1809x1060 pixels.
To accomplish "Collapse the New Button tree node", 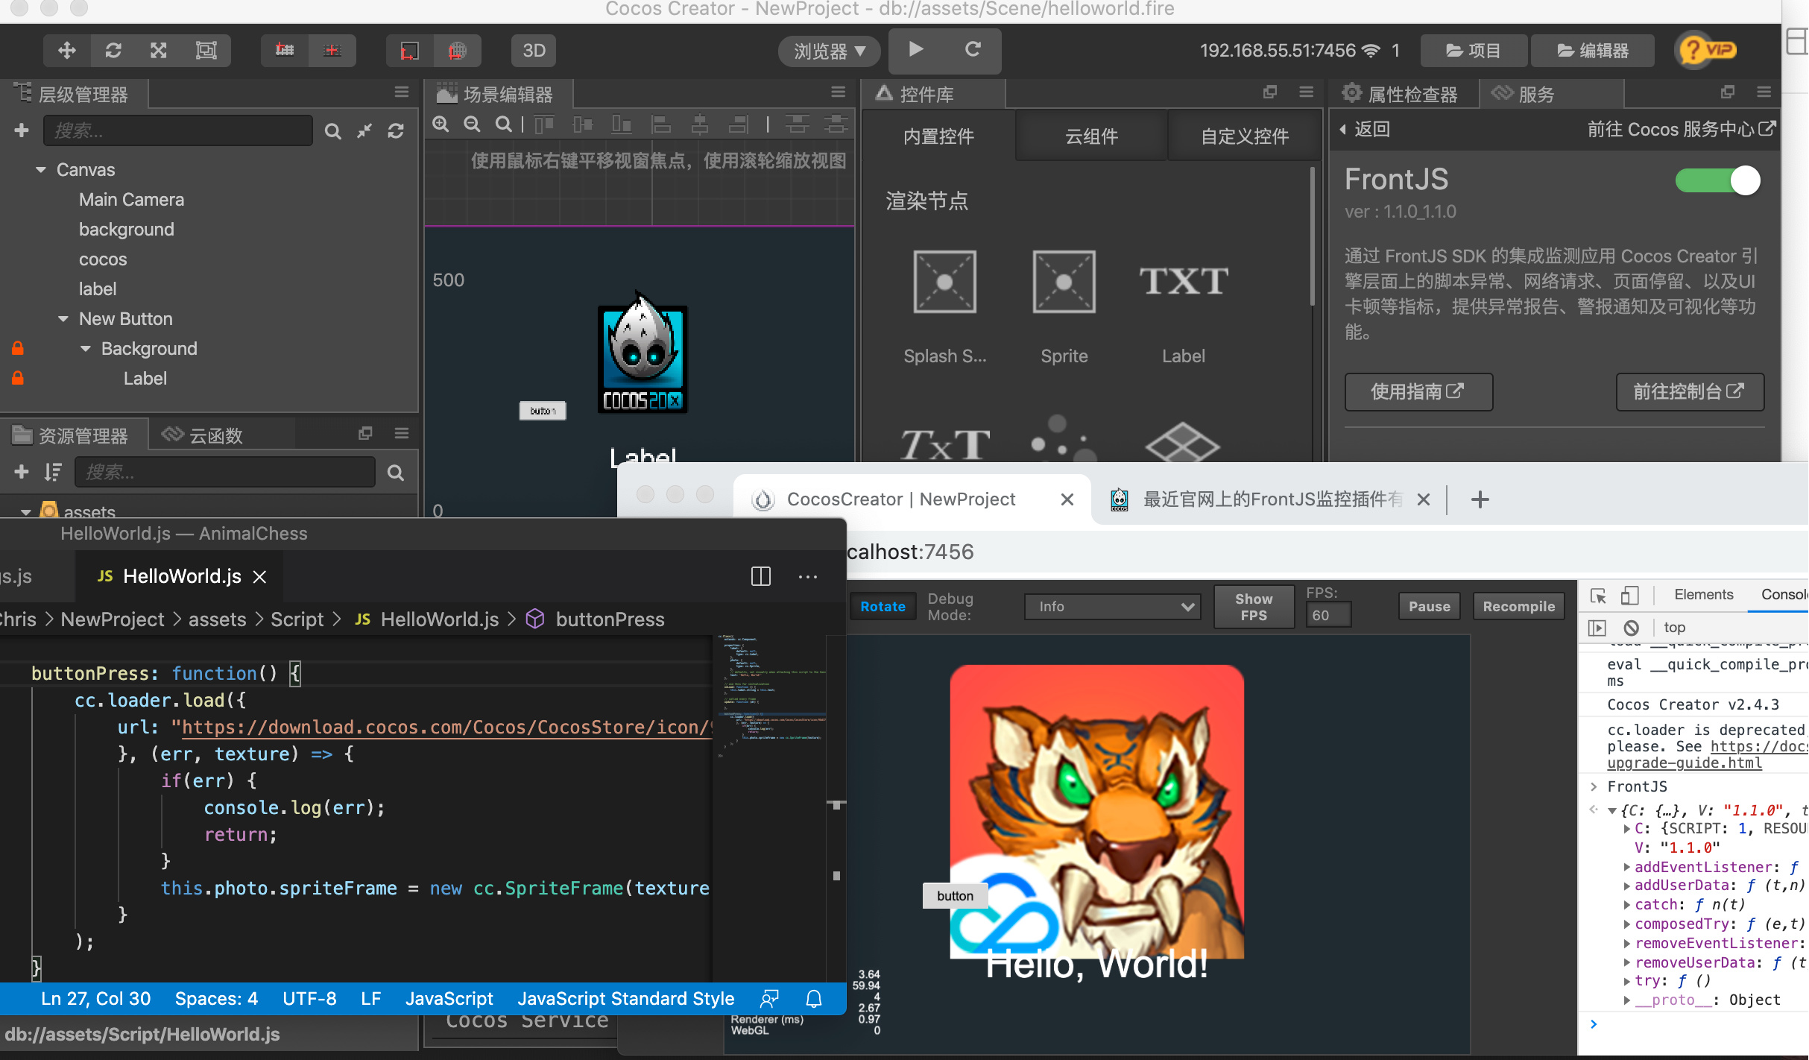I will [x=63, y=319].
